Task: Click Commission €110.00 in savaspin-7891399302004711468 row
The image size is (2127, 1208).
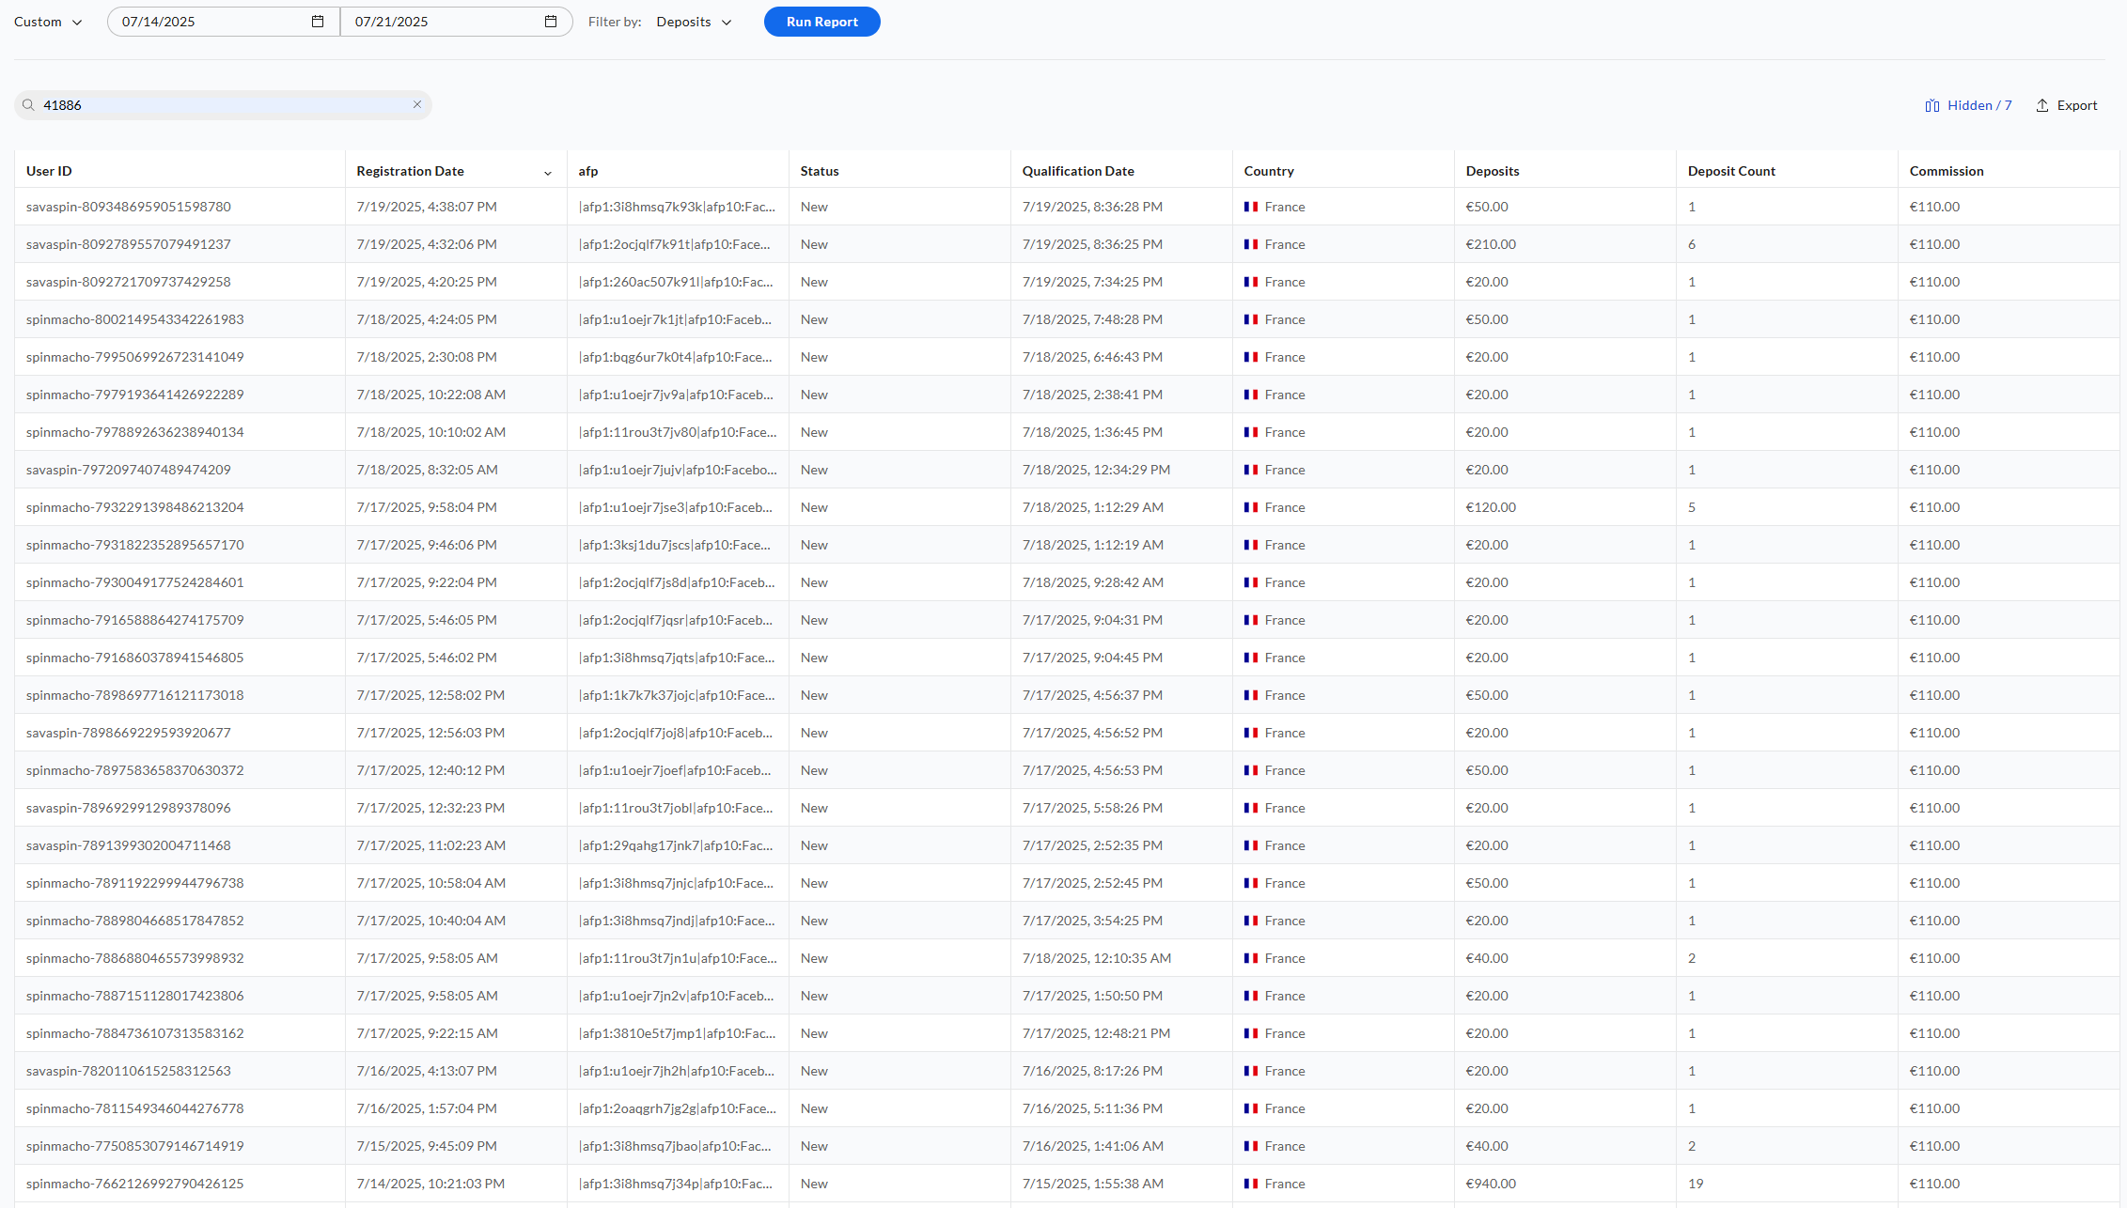Action: [1934, 845]
